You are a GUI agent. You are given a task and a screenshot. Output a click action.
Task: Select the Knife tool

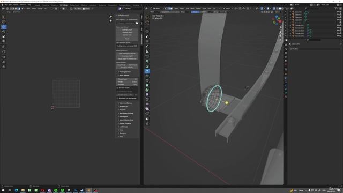click(x=147, y=80)
